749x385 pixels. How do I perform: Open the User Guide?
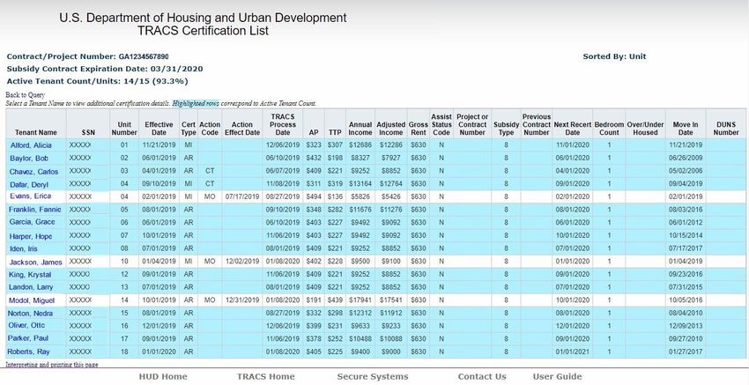pyautogui.click(x=558, y=376)
